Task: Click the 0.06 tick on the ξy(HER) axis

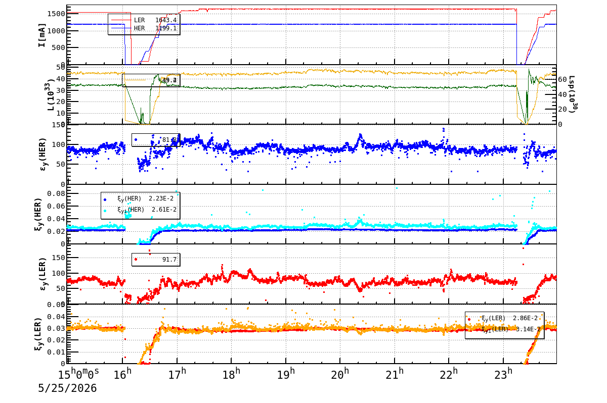Action: [x=57, y=206]
